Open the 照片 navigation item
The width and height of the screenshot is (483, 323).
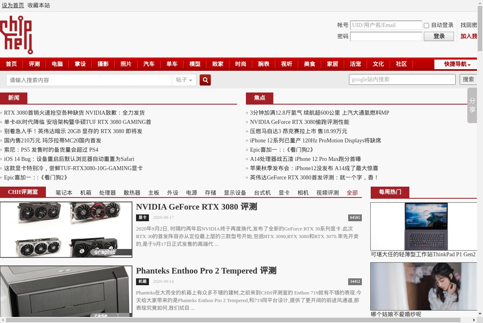126,64
